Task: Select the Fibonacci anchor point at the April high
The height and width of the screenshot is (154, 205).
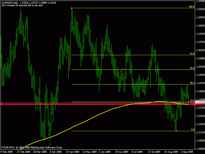Action: [x=72, y=8]
